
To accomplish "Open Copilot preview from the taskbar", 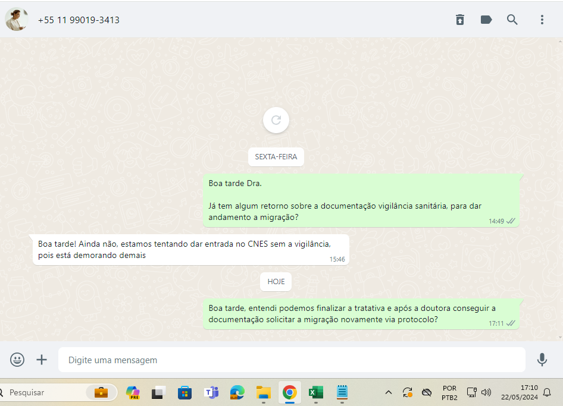I will click(133, 393).
